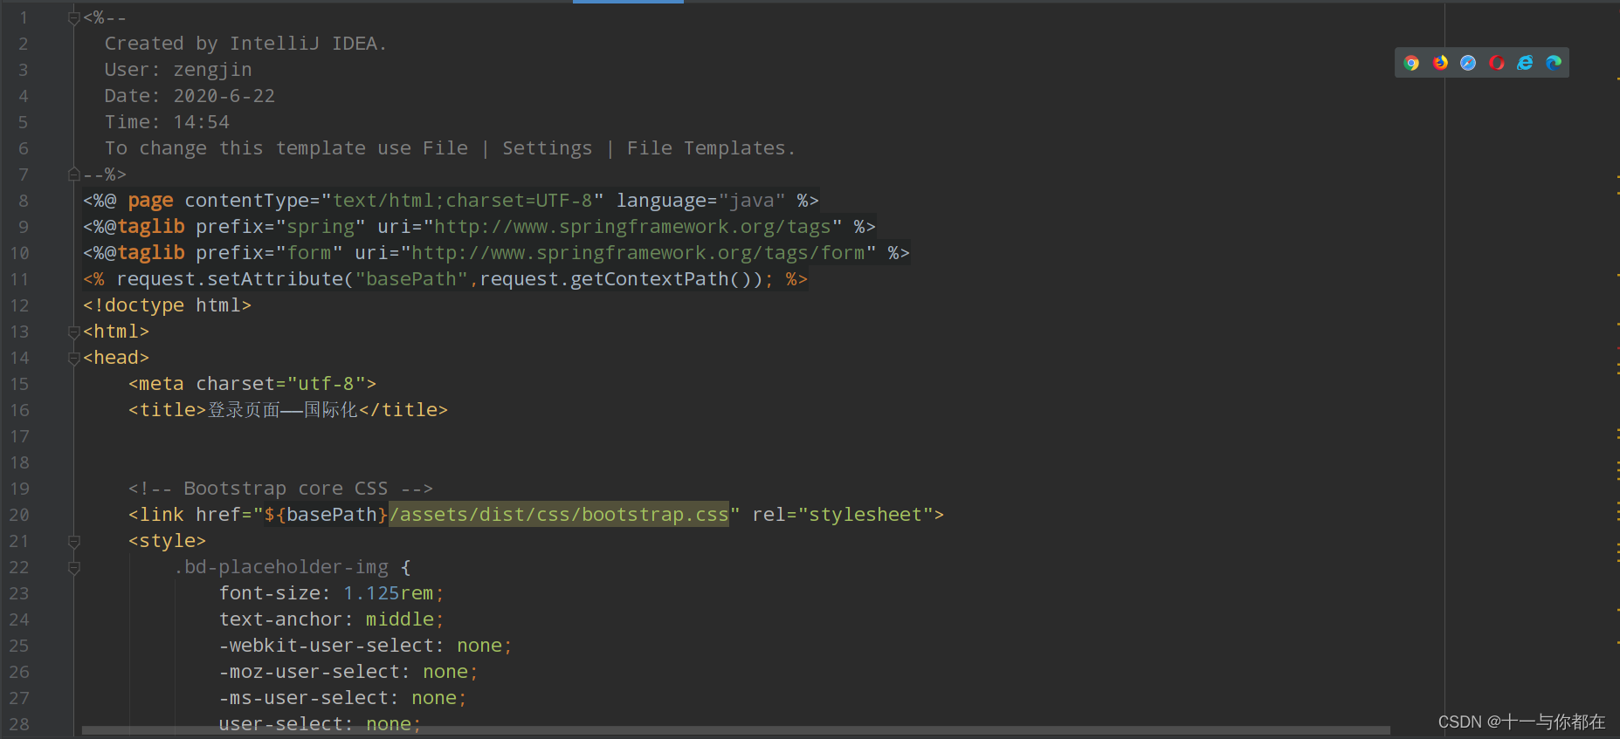Collapse the <style> block fold marker
The width and height of the screenshot is (1620, 739).
tap(74, 542)
